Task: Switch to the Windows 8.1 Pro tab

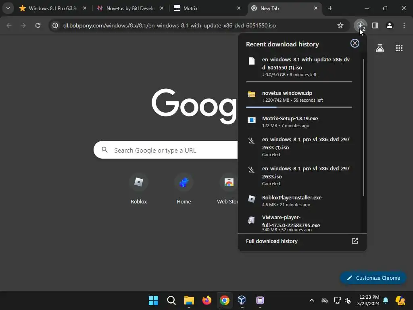Action: tap(53, 8)
